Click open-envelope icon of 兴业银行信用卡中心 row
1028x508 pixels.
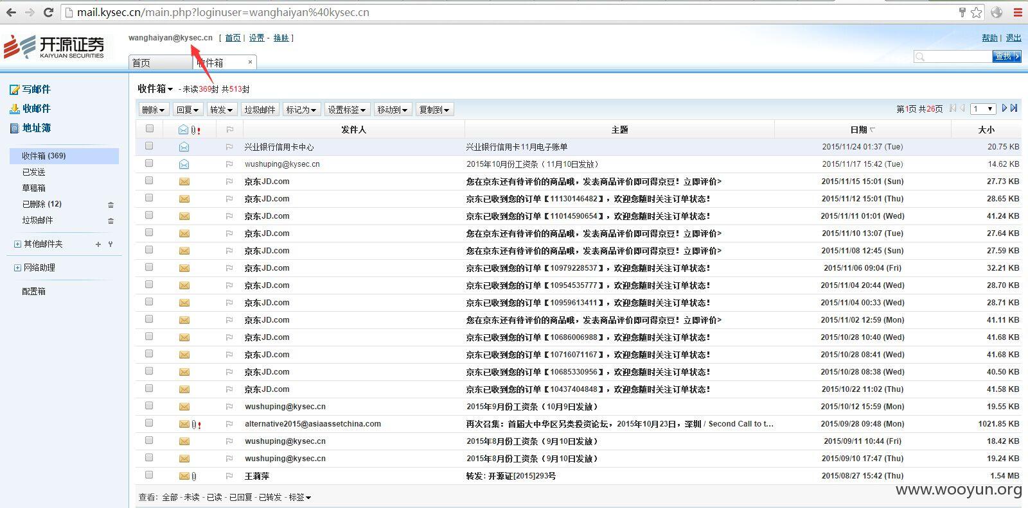pyautogui.click(x=184, y=147)
